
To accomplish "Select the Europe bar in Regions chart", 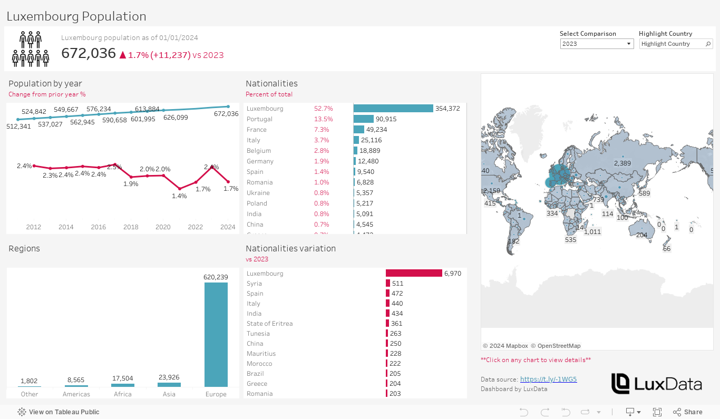I will tap(216, 335).
